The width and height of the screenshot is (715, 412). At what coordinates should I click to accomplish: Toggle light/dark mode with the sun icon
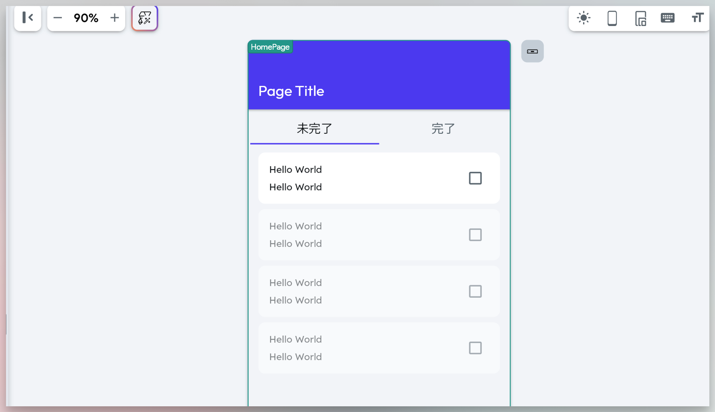click(x=584, y=17)
